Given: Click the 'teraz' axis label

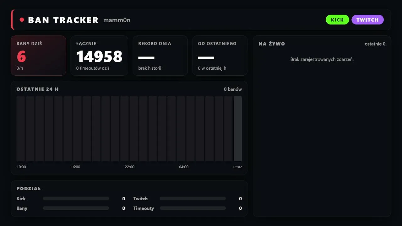Looking at the screenshot, I should click(x=237, y=167).
